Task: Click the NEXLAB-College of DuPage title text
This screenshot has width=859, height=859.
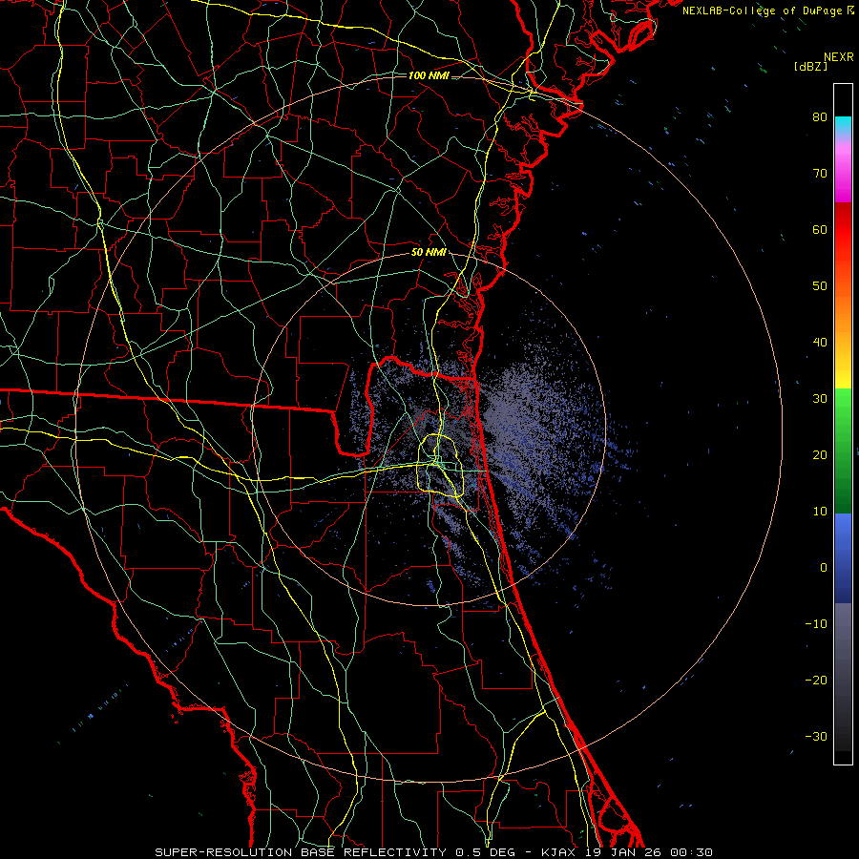Action: (x=762, y=10)
